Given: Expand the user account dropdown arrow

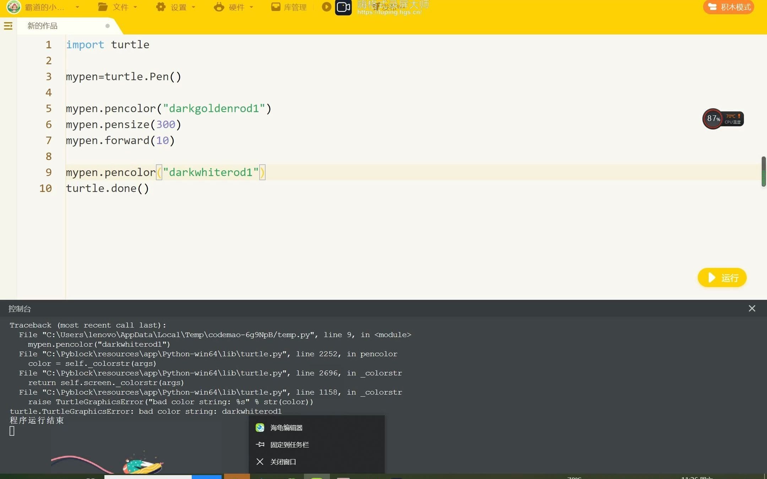Looking at the screenshot, I should tap(77, 7).
